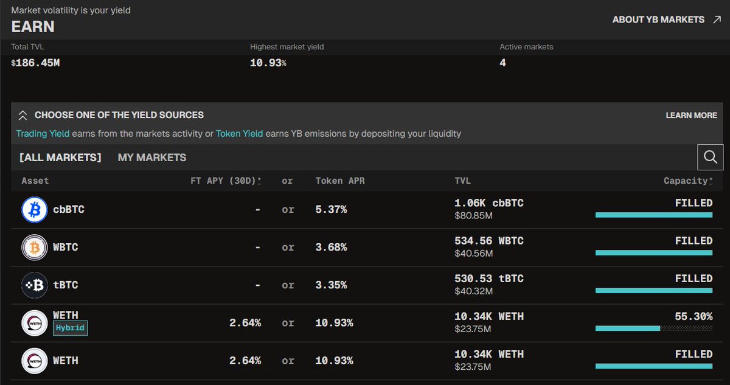Select the WBTC asset name

66,247
